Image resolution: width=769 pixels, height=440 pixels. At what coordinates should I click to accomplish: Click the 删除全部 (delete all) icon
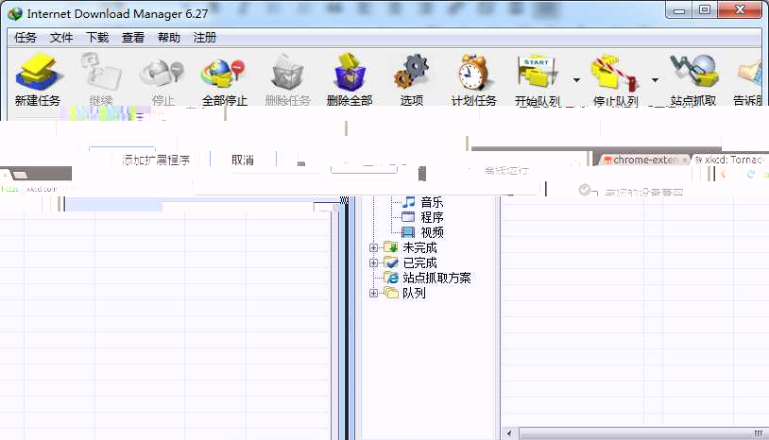tap(350, 80)
